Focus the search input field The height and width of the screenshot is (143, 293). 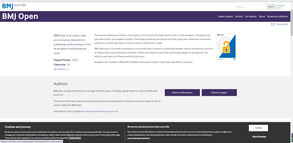251,7
